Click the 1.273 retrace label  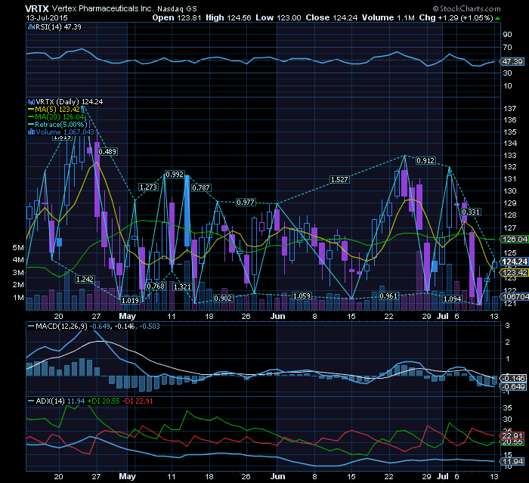coord(148,187)
